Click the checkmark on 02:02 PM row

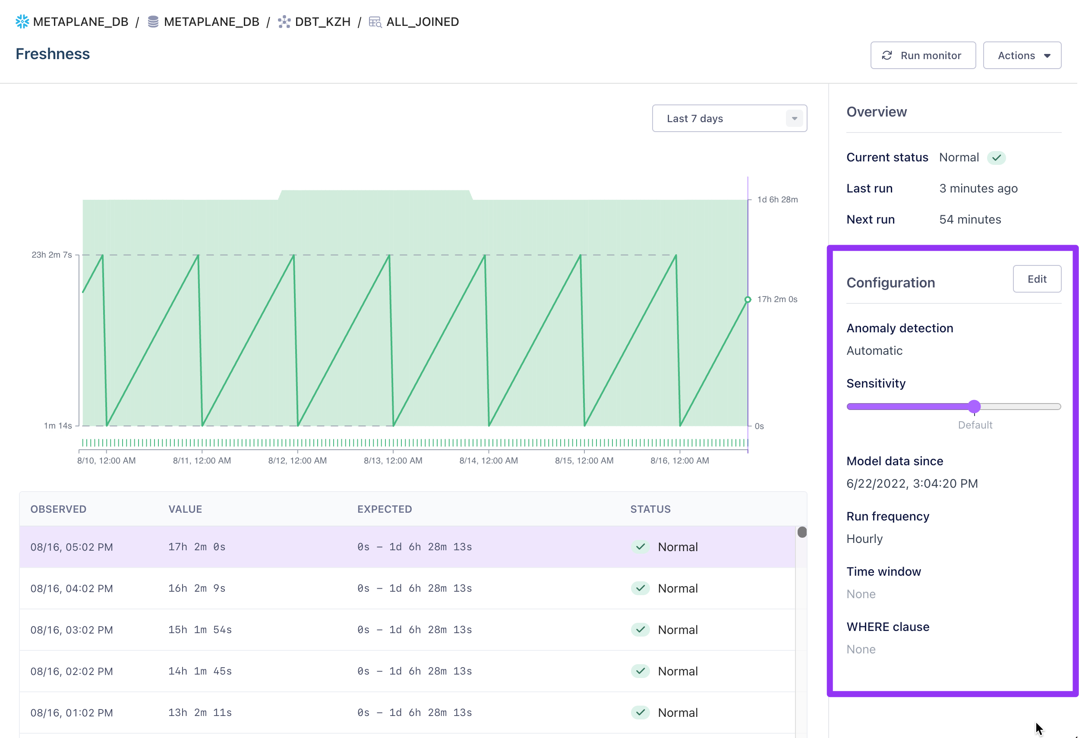640,671
